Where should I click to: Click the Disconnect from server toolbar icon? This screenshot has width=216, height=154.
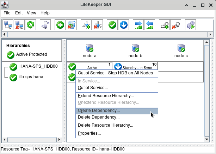pyautogui.click(x=19, y=25)
